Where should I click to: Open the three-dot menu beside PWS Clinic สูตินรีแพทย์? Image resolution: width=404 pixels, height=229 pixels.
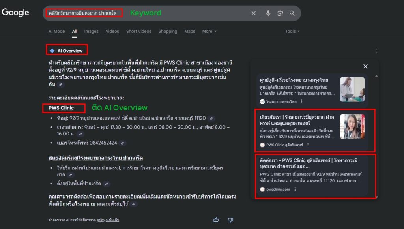[308, 145]
